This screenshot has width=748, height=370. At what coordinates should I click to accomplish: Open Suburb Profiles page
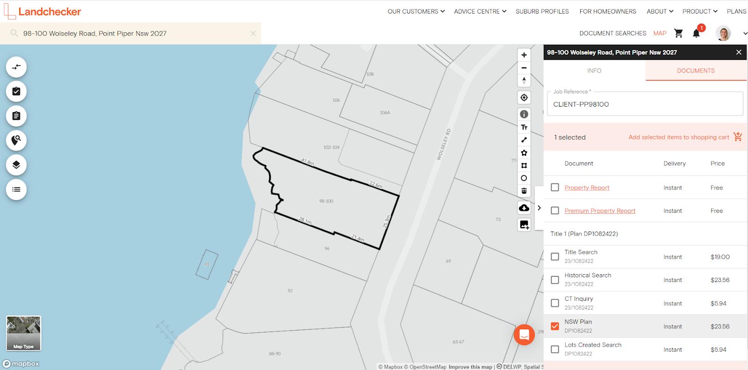click(x=542, y=11)
